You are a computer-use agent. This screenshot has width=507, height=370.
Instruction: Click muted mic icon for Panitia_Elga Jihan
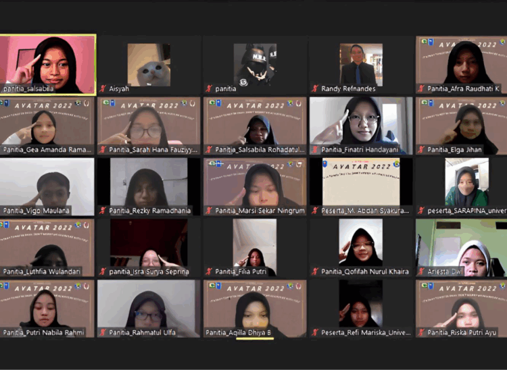click(x=421, y=150)
